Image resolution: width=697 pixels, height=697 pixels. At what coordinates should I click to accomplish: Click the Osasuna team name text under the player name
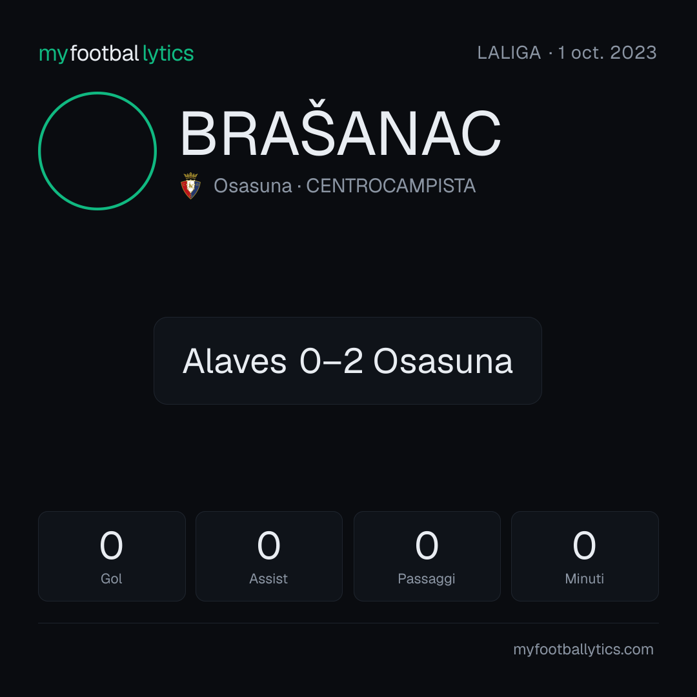click(x=252, y=186)
